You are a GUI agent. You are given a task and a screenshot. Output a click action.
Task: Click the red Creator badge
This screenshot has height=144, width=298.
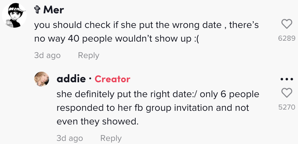(x=112, y=79)
